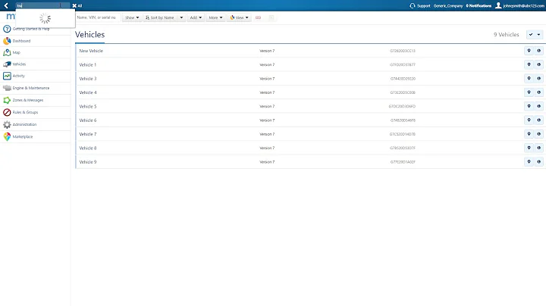Open Engine & Maintenance

pyautogui.click(x=31, y=88)
